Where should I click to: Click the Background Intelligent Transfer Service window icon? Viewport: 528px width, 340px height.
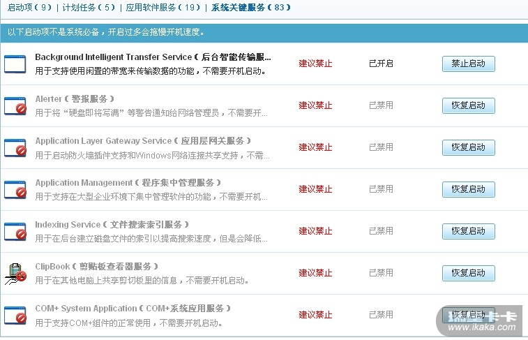[15, 64]
